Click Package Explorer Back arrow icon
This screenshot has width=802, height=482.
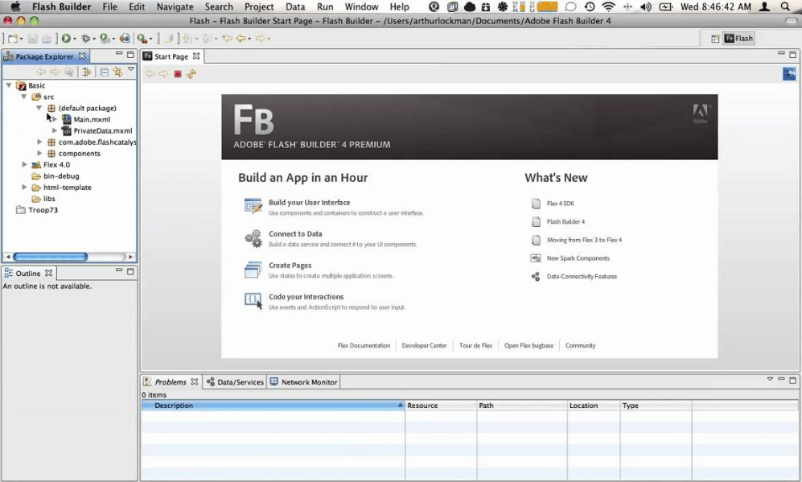(41, 72)
